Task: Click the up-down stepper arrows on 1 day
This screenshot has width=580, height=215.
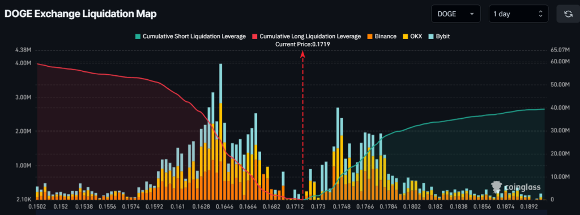Action: pos(540,14)
